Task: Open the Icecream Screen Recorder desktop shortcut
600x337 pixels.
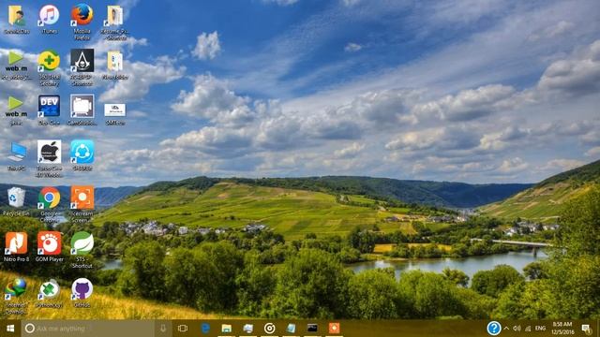Action: 82,204
